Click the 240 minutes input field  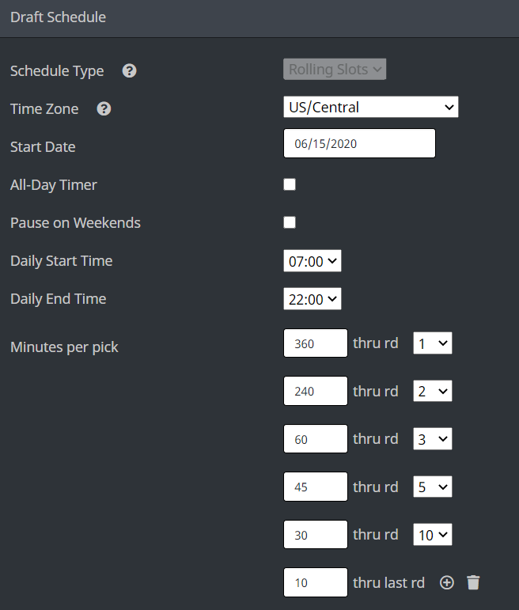316,391
